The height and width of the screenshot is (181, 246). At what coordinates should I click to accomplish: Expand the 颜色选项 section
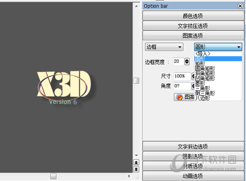pyautogui.click(x=193, y=16)
